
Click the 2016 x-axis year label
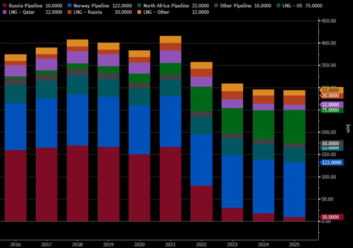(15, 245)
